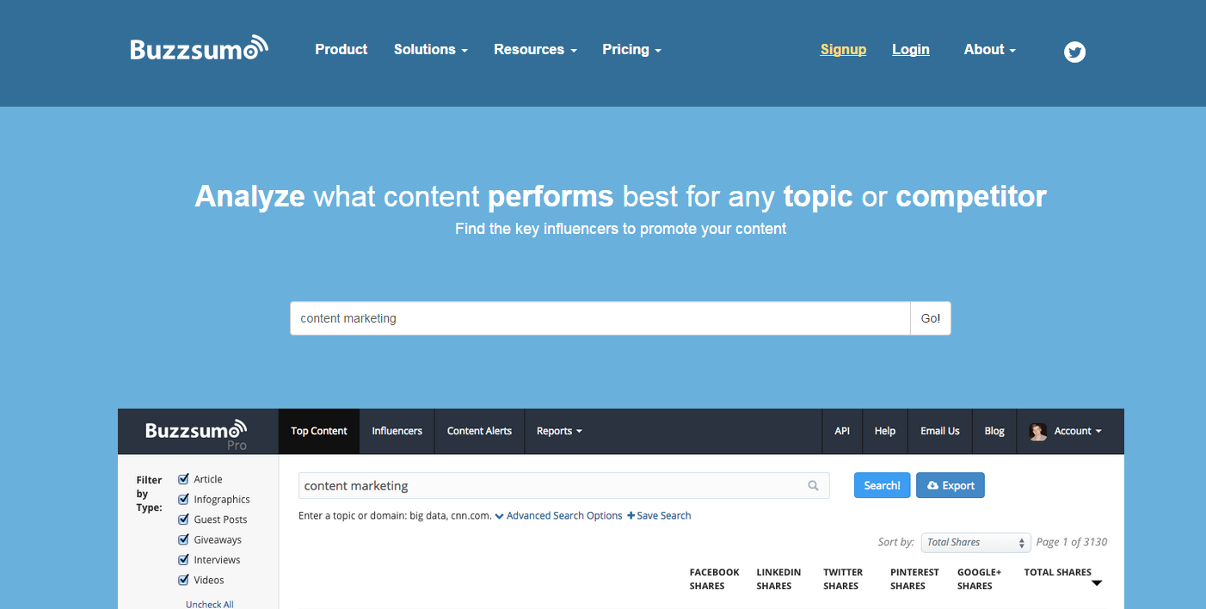Viewport: 1206px width, 609px height.
Task: Click the Facebook Shares column header
Action: pyautogui.click(x=714, y=579)
